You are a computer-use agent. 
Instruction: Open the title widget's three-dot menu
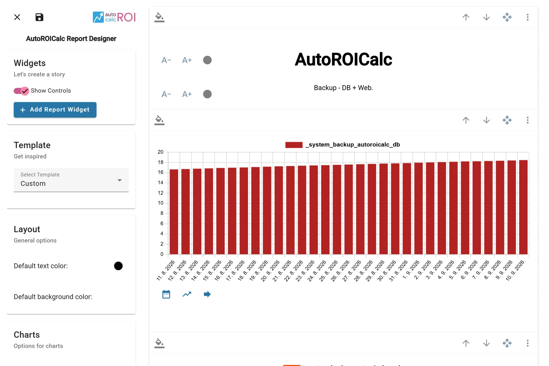pyautogui.click(x=528, y=17)
